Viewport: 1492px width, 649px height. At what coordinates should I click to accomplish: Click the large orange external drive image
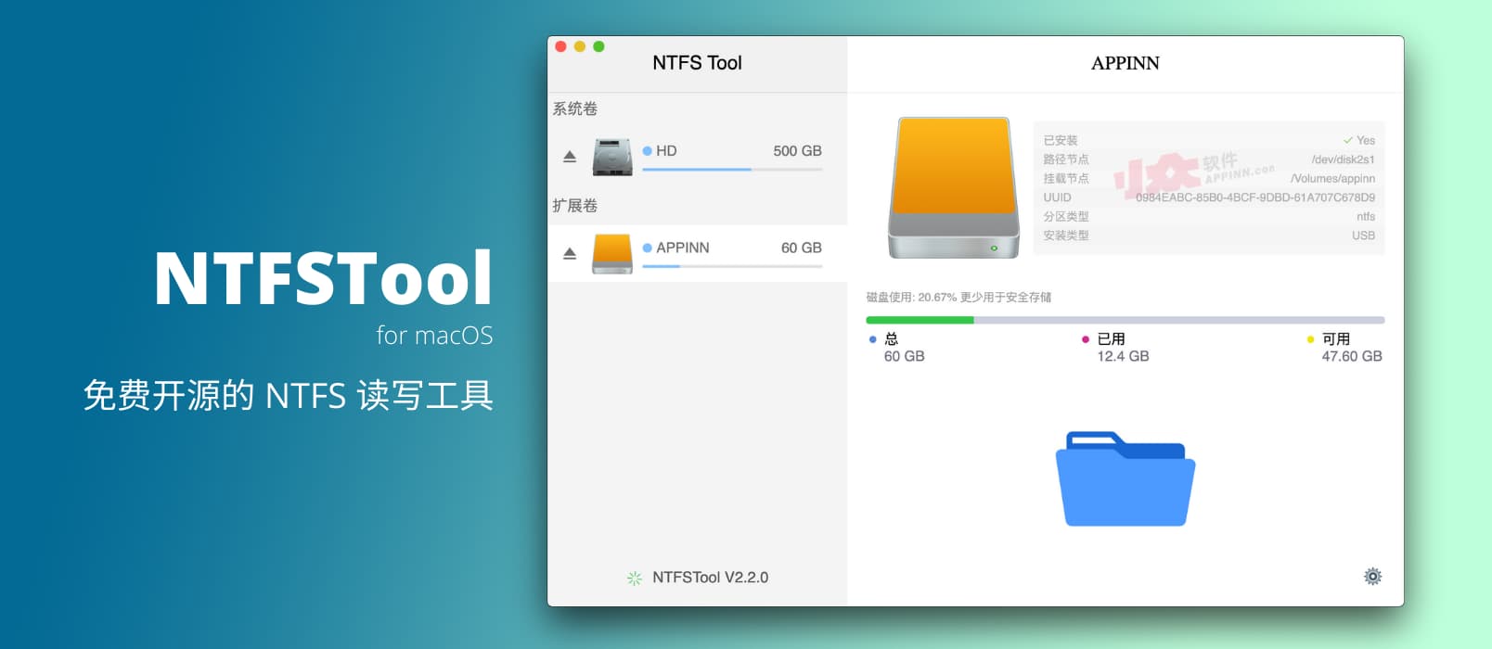tap(953, 187)
